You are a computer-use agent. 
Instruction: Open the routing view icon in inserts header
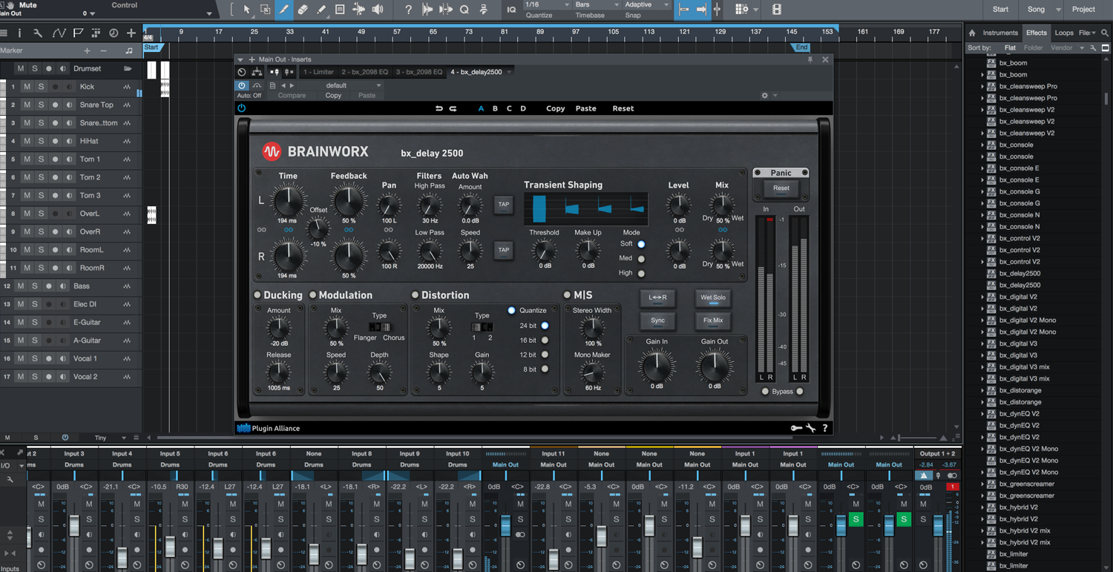pyautogui.click(x=257, y=72)
